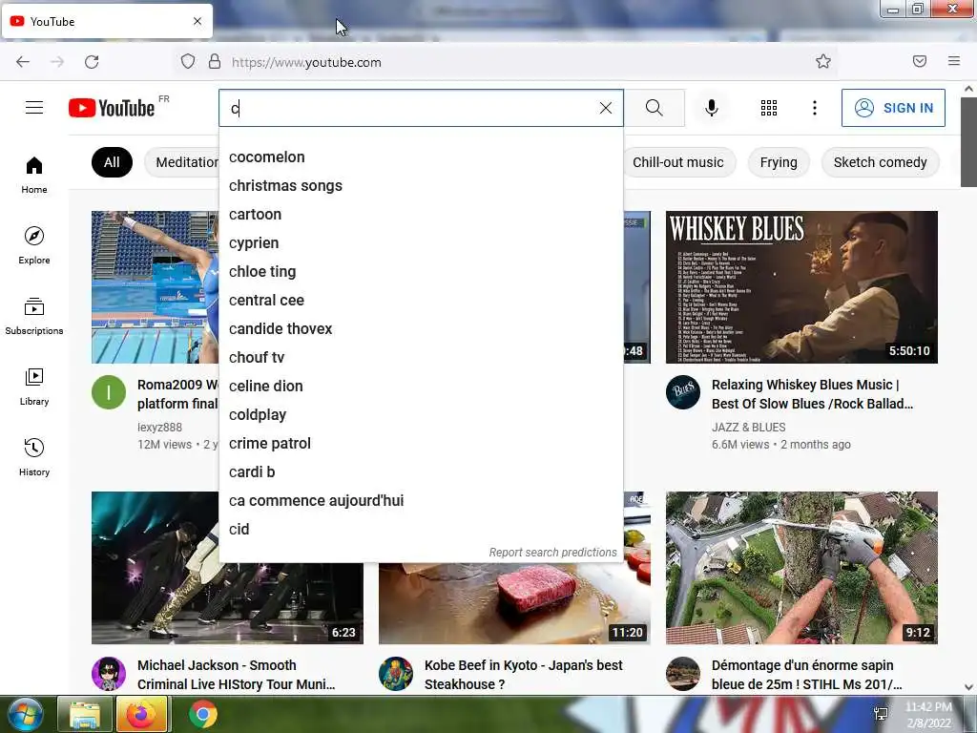Open Subscriptions in the sidebar
The width and height of the screenshot is (977, 733).
pos(34,317)
